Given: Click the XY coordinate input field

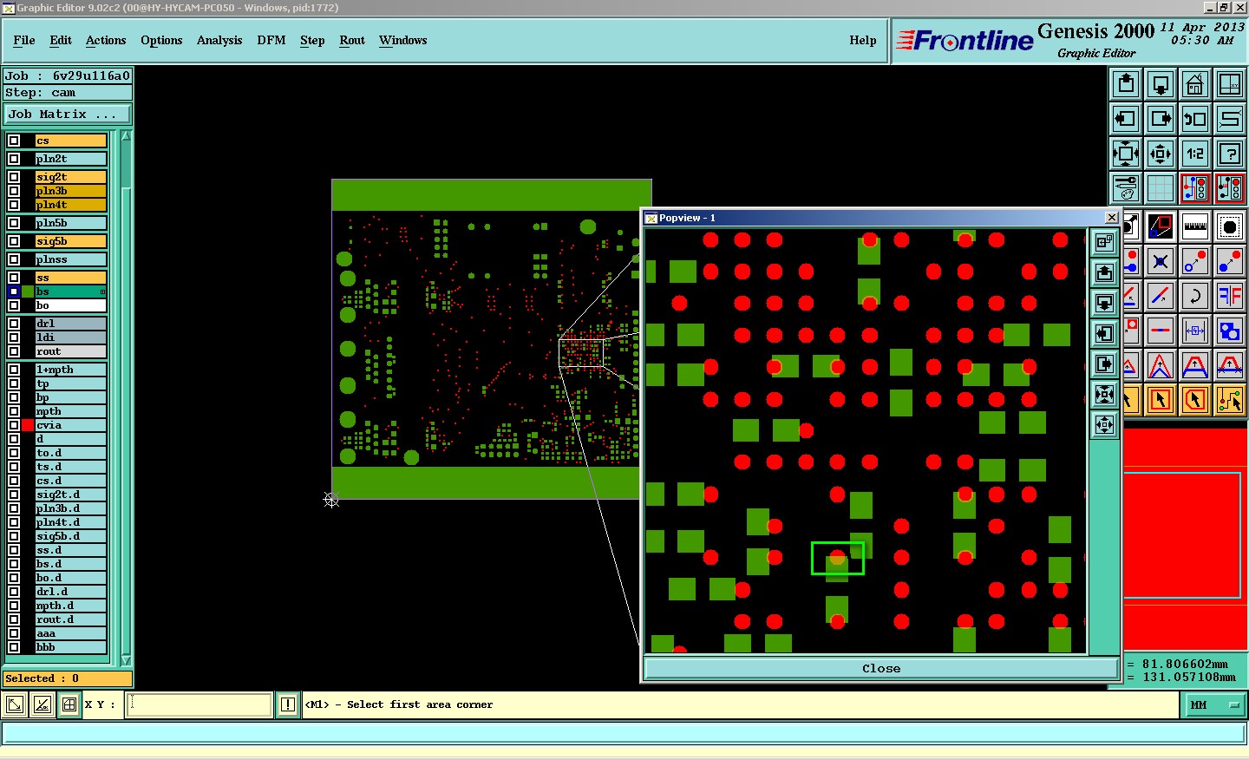Looking at the screenshot, I should pyautogui.click(x=199, y=704).
